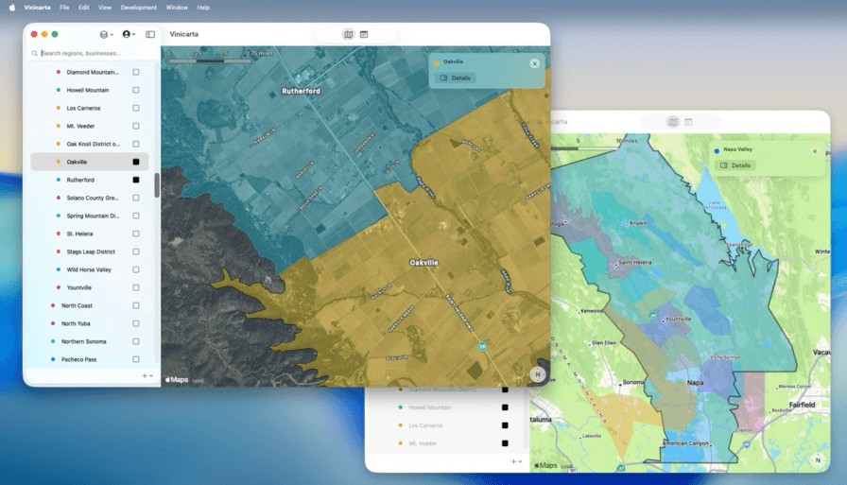Viewport: 847px width, 485px height.
Task: Click the St. Helena red color dot
Action: click(59, 234)
